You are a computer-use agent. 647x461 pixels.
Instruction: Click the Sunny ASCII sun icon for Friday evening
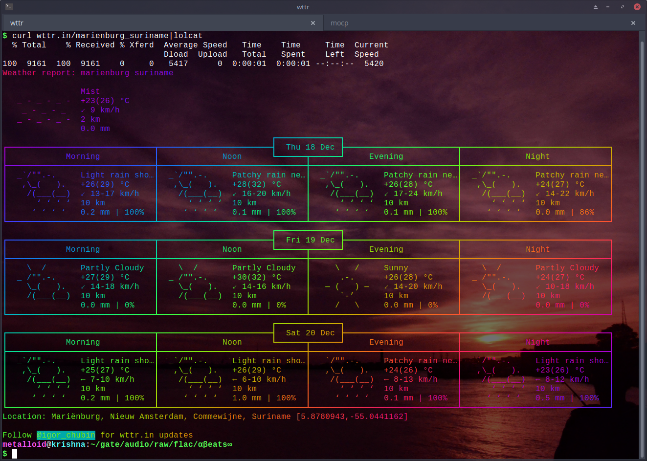click(x=347, y=286)
